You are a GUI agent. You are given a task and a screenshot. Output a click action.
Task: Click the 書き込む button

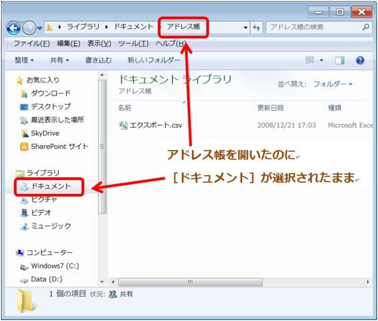pos(98,60)
